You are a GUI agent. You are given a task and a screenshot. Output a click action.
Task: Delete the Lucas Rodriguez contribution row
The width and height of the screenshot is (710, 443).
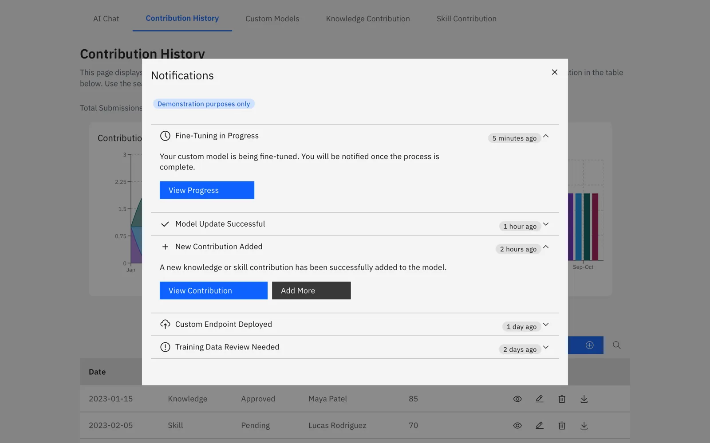tap(562, 425)
